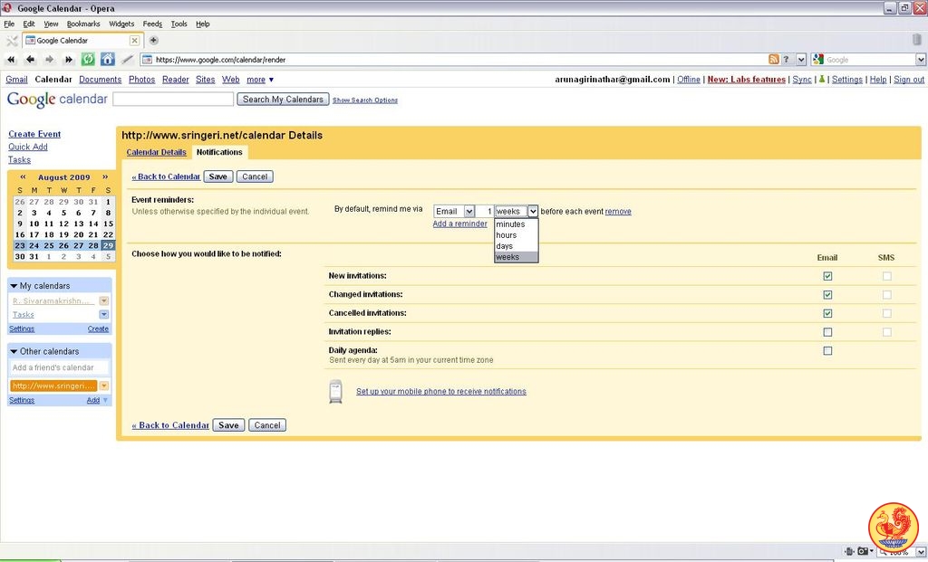Click the Opera logo in title bar
The image size is (928, 562).
(x=7, y=7)
